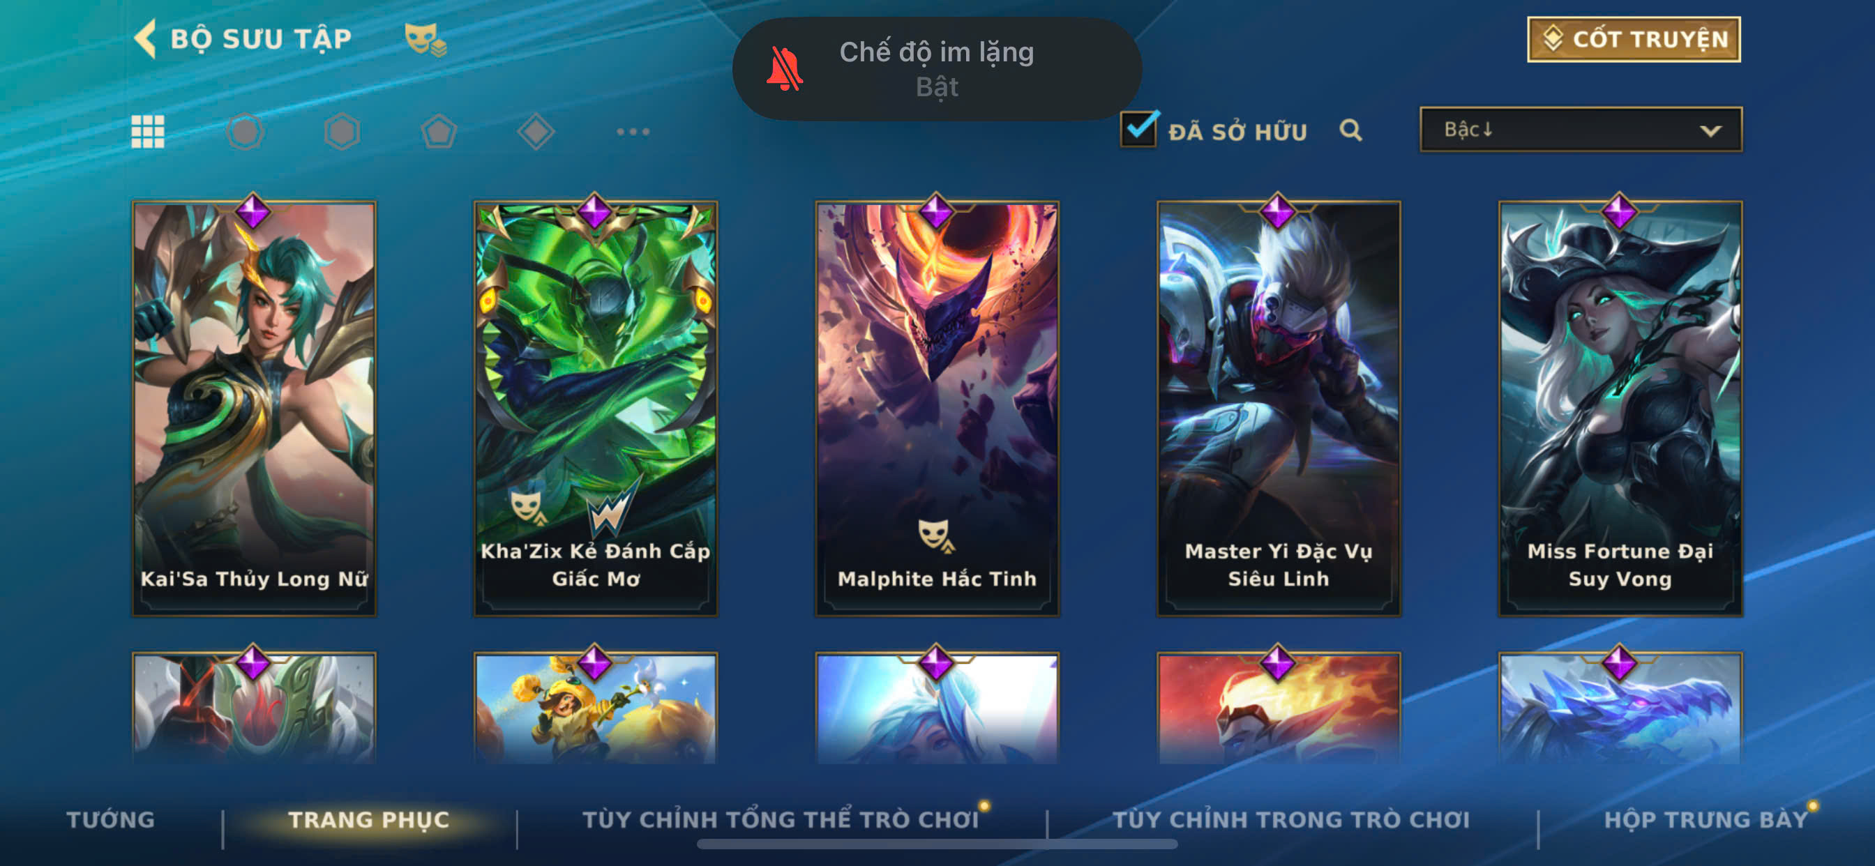Uncheck the Đã Sở Hữu checkbox
This screenshot has width=1875, height=866.
pos(1139,130)
